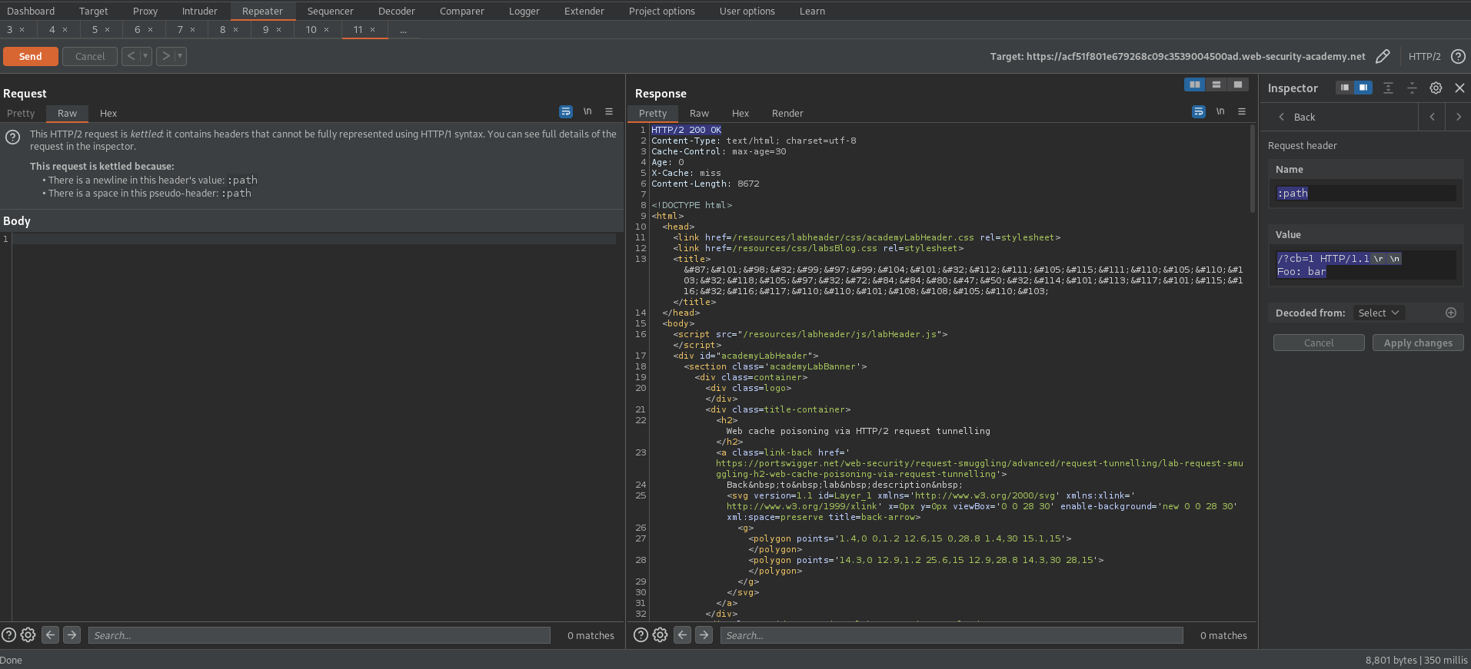Viewport: 1471px width, 669px height.
Task: Select Repeater sub-tab 10
Action: [311, 29]
